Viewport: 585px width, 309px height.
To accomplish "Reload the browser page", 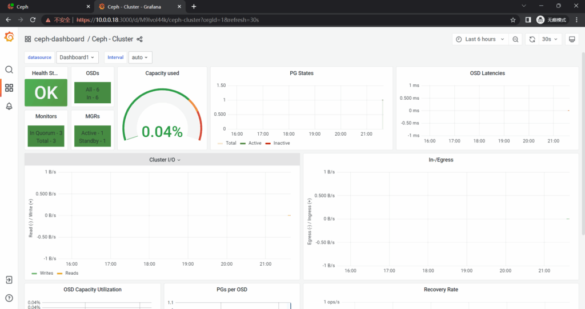I will click(x=33, y=20).
